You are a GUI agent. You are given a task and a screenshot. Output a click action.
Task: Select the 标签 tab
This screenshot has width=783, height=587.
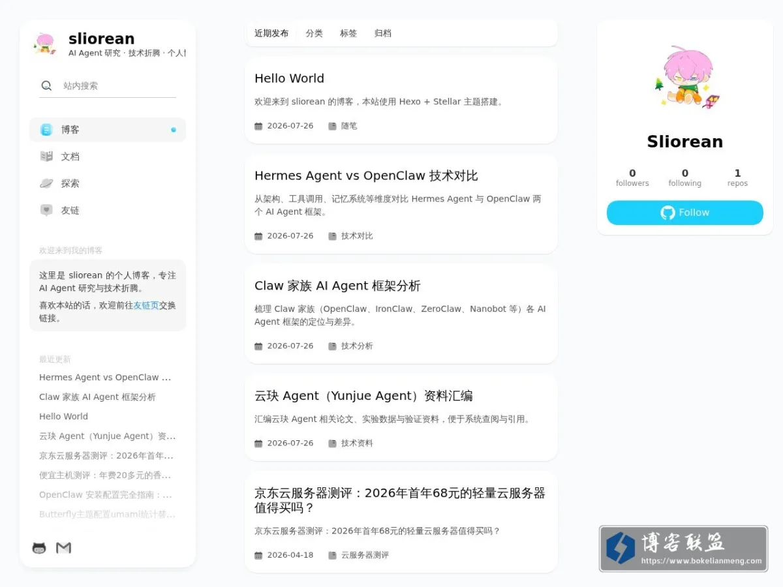tap(348, 33)
